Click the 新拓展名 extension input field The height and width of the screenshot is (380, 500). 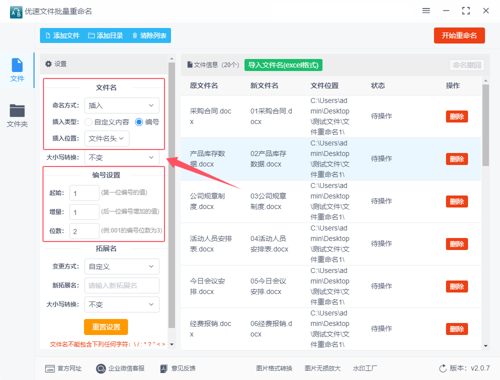coord(122,285)
